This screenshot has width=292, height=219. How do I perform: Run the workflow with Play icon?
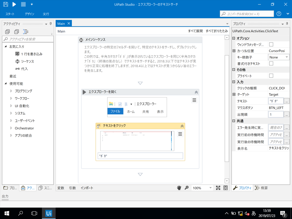tap(14, 4)
